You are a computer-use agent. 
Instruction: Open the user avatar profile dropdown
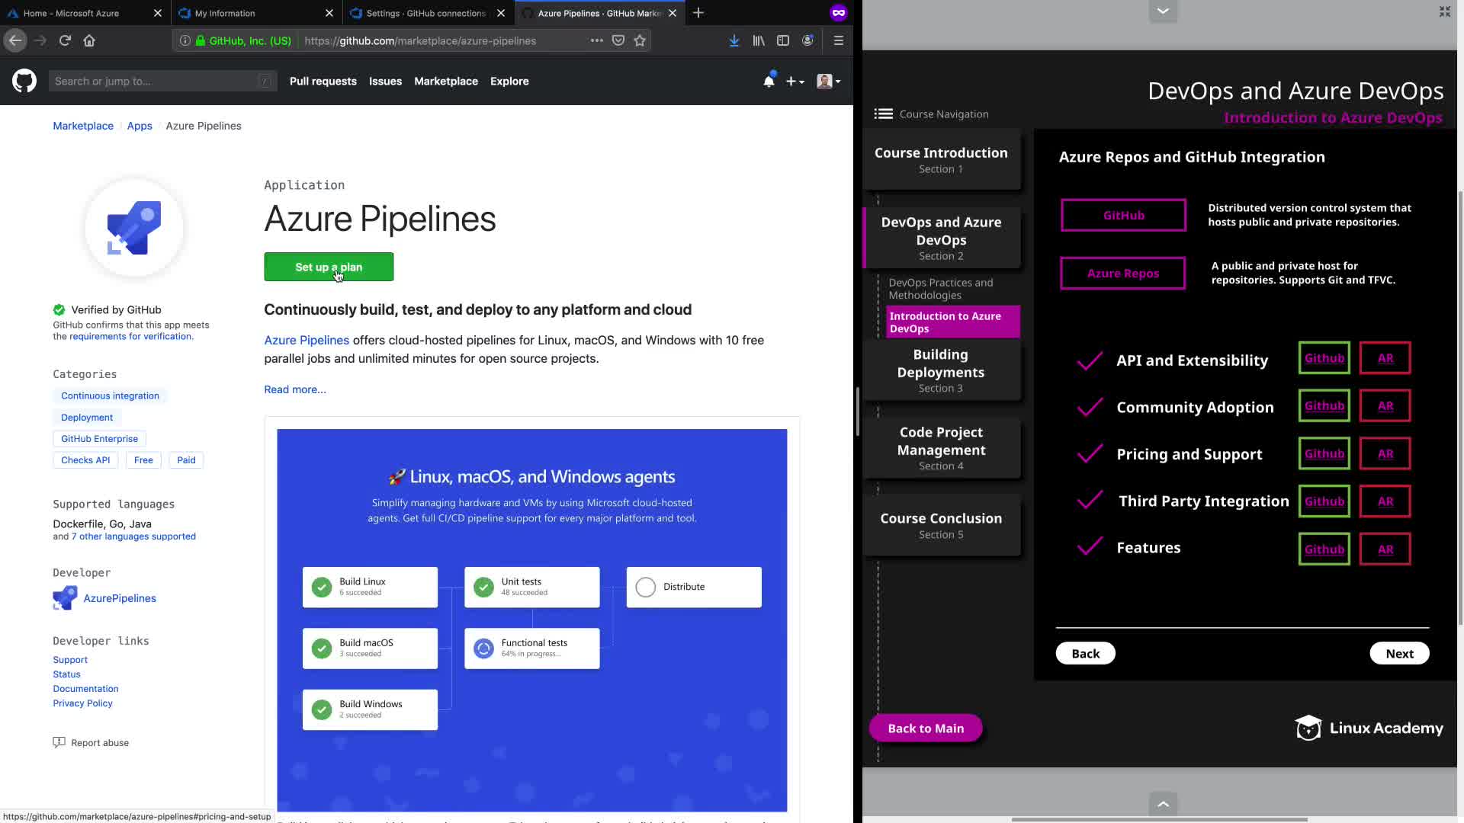pos(828,81)
